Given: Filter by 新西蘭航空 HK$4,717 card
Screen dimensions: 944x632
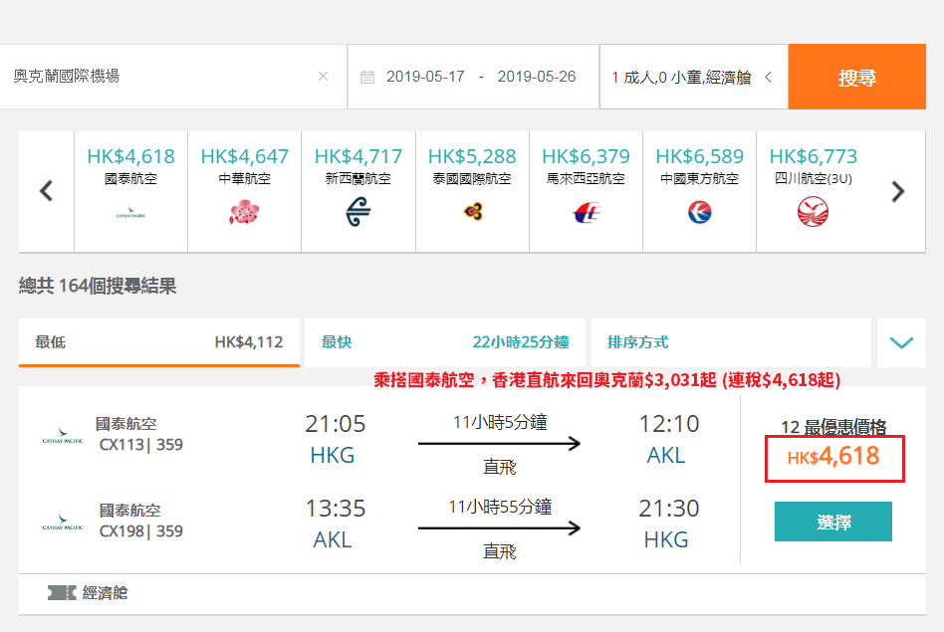Looking at the screenshot, I should click(x=358, y=191).
